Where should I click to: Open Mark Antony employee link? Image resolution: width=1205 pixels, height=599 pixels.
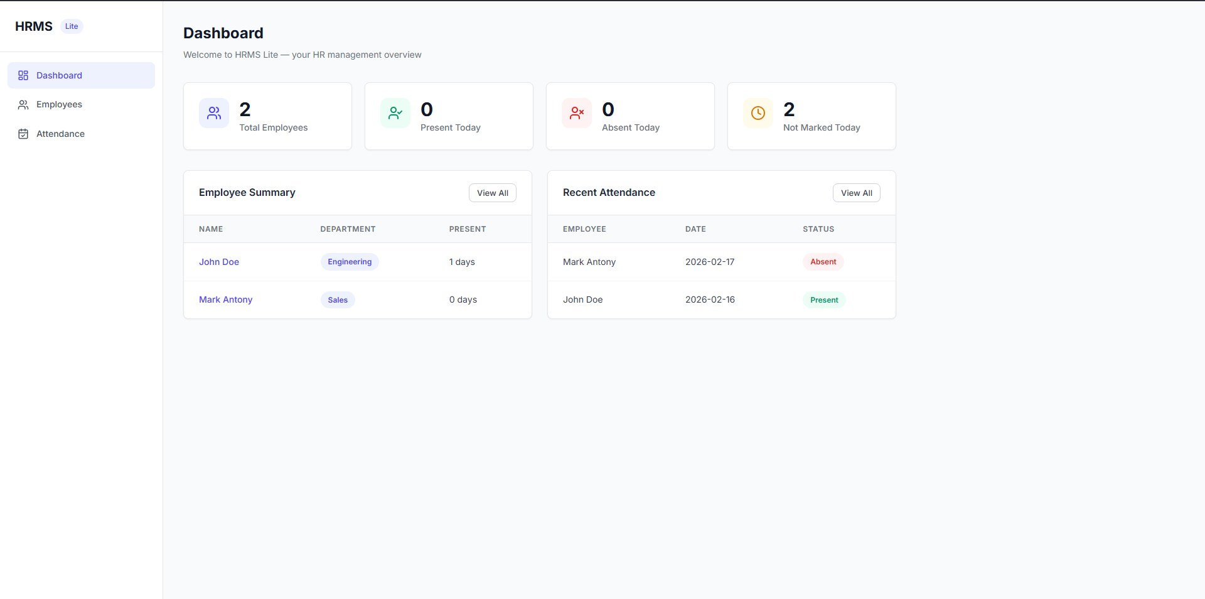click(x=226, y=299)
